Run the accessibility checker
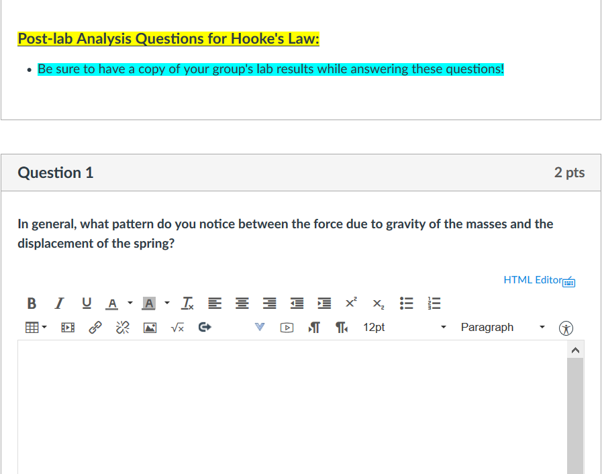Screen dimensions: 602x474 pos(566,328)
